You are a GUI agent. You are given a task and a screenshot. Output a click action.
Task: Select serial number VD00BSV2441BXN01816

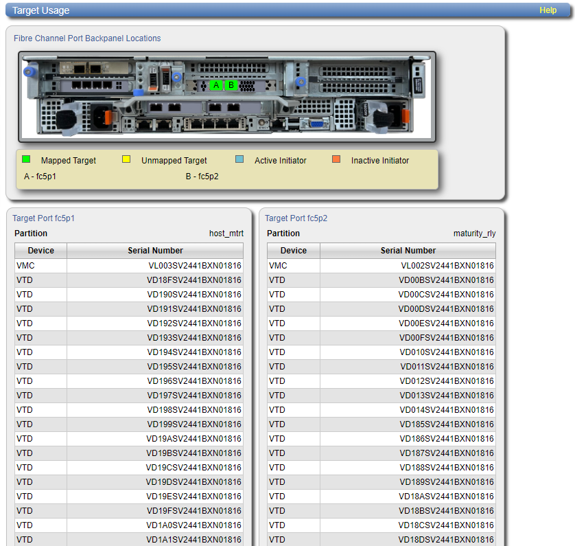coord(446,280)
